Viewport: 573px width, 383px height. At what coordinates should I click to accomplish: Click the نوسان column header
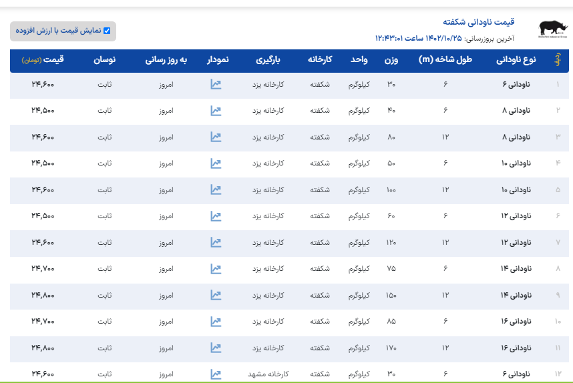coord(105,60)
